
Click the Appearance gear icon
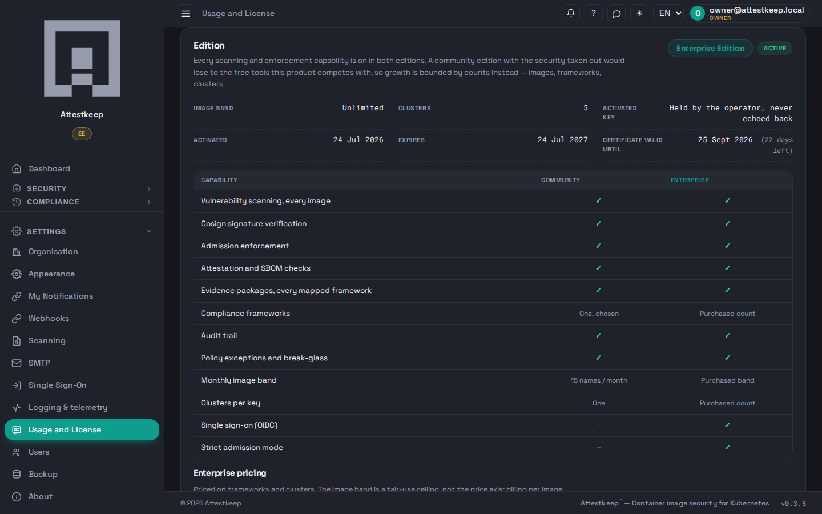pos(17,274)
